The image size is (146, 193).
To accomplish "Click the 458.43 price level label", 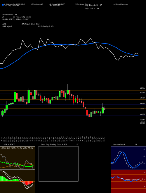I will [142, 98].
